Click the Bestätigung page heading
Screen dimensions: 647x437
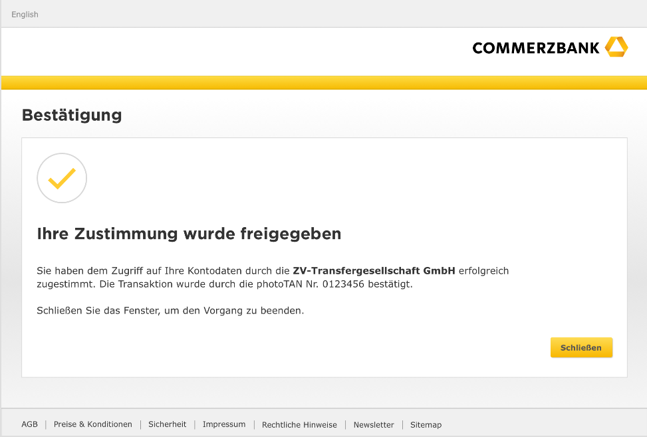(72, 115)
